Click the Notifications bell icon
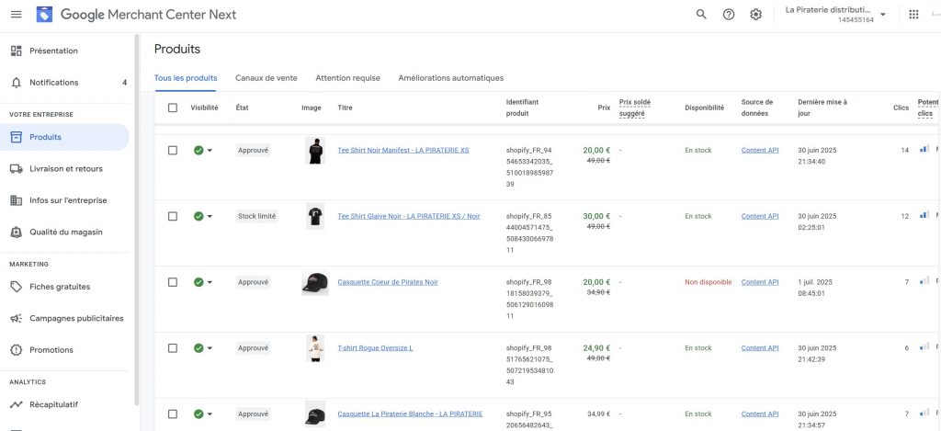 click(x=17, y=83)
